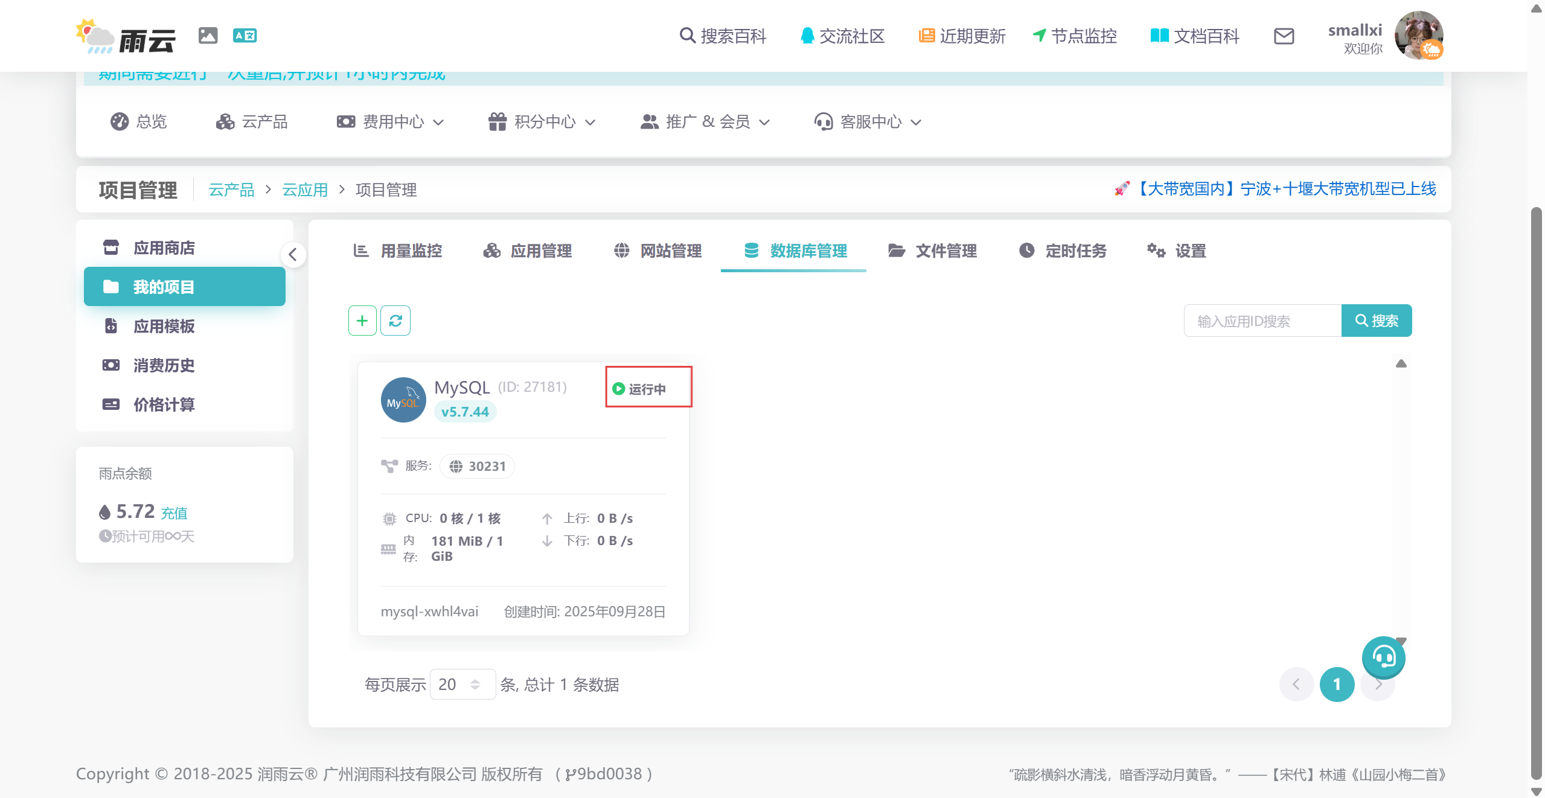Collapse the left sidebar with arrow button
The image size is (1545, 798).
(x=293, y=254)
